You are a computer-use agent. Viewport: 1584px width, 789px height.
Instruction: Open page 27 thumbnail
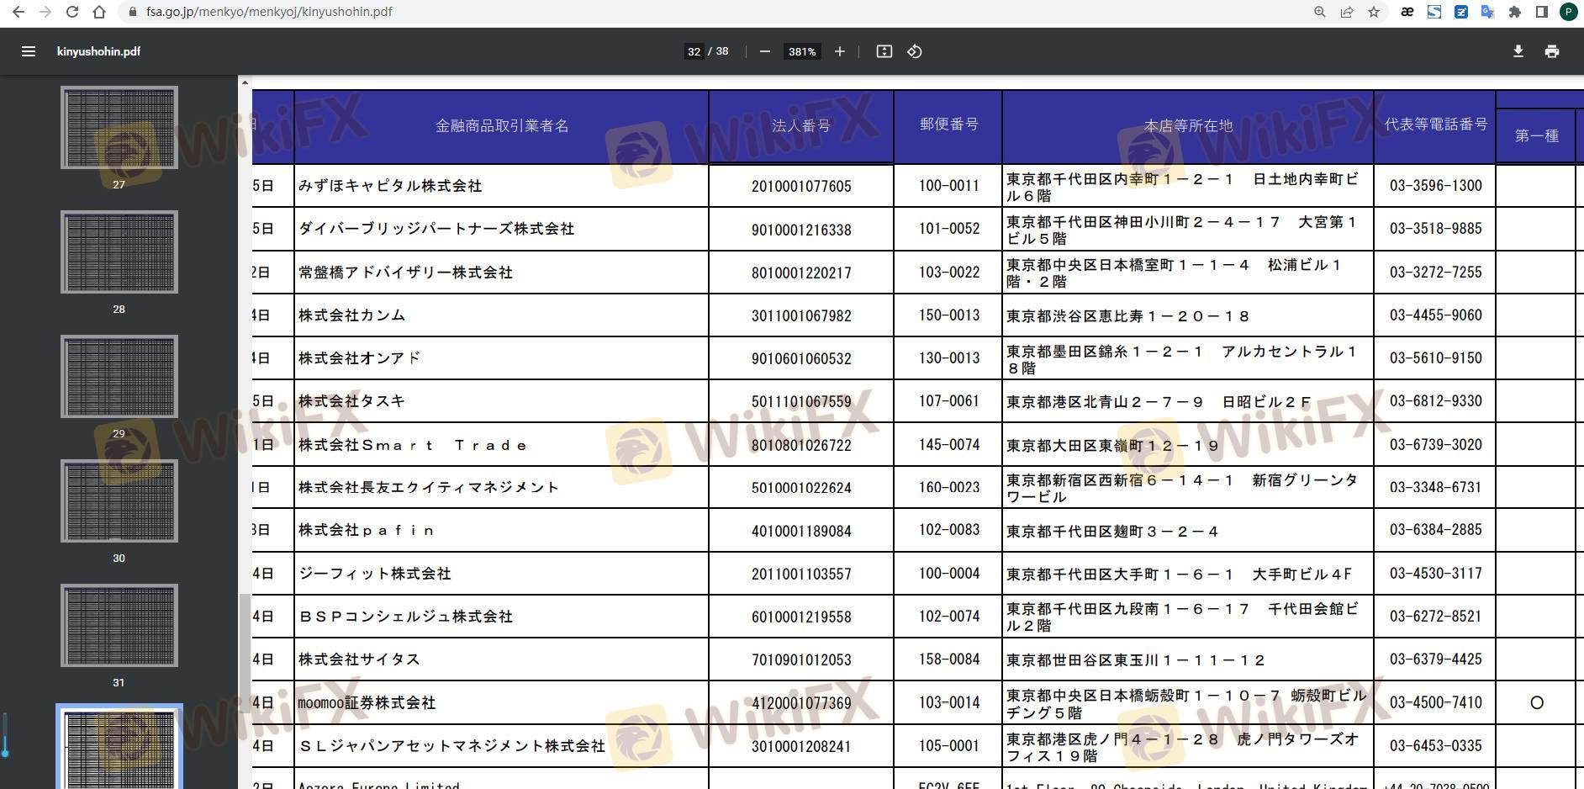tap(119, 127)
